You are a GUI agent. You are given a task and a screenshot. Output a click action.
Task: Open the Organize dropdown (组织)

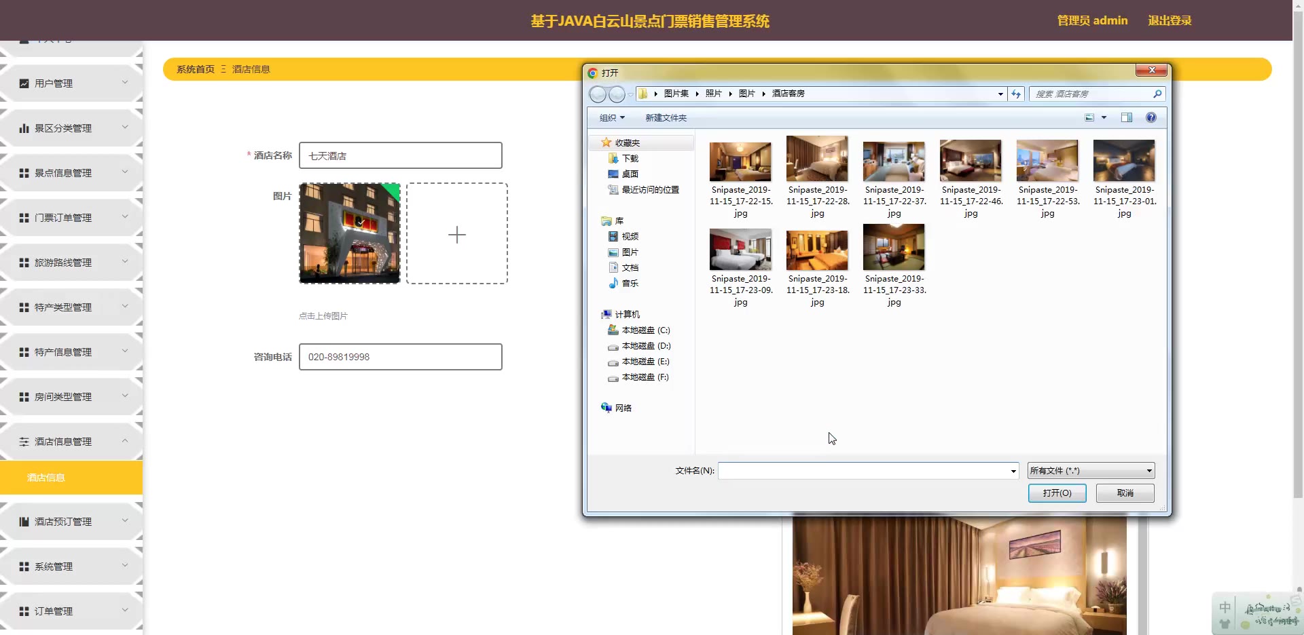(x=612, y=118)
